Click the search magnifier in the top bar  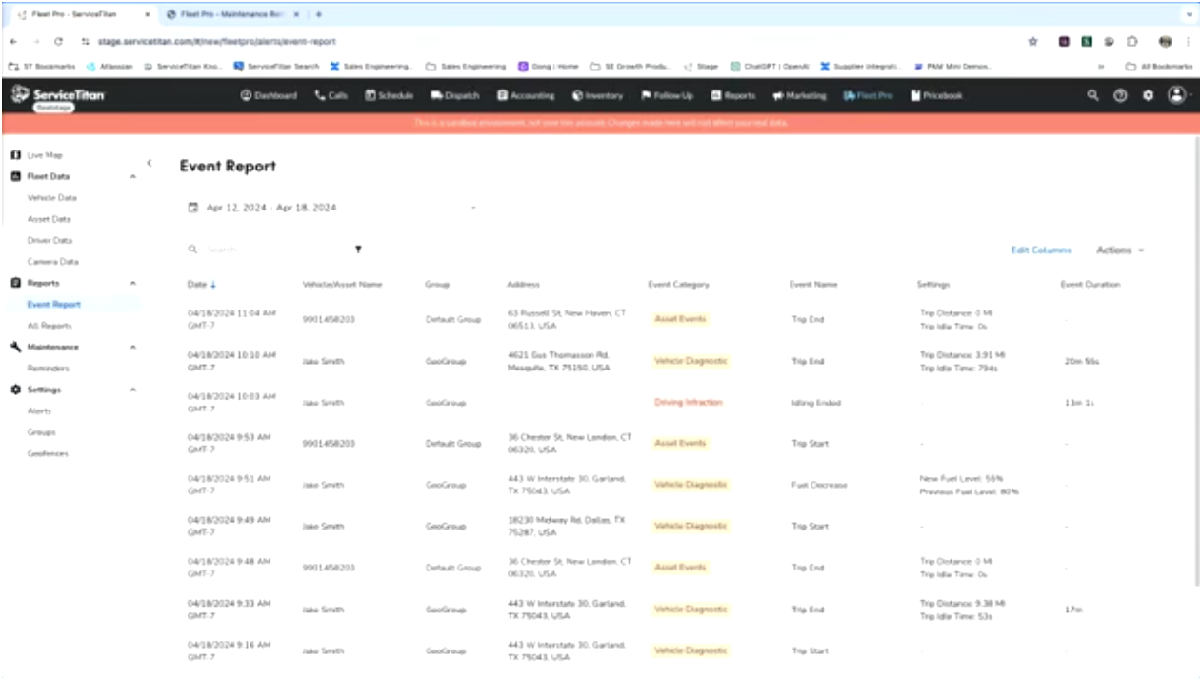[1092, 95]
